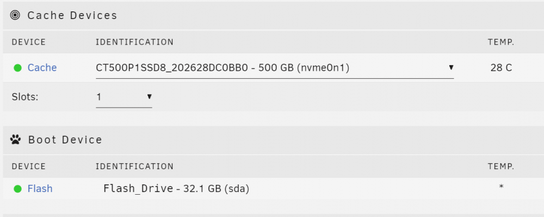544x217 pixels.
Task: Click the IDENTIFICATION header under Cache Devices
Action: [x=134, y=42]
